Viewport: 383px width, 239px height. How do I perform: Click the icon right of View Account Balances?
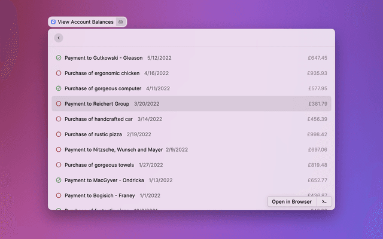click(120, 22)
